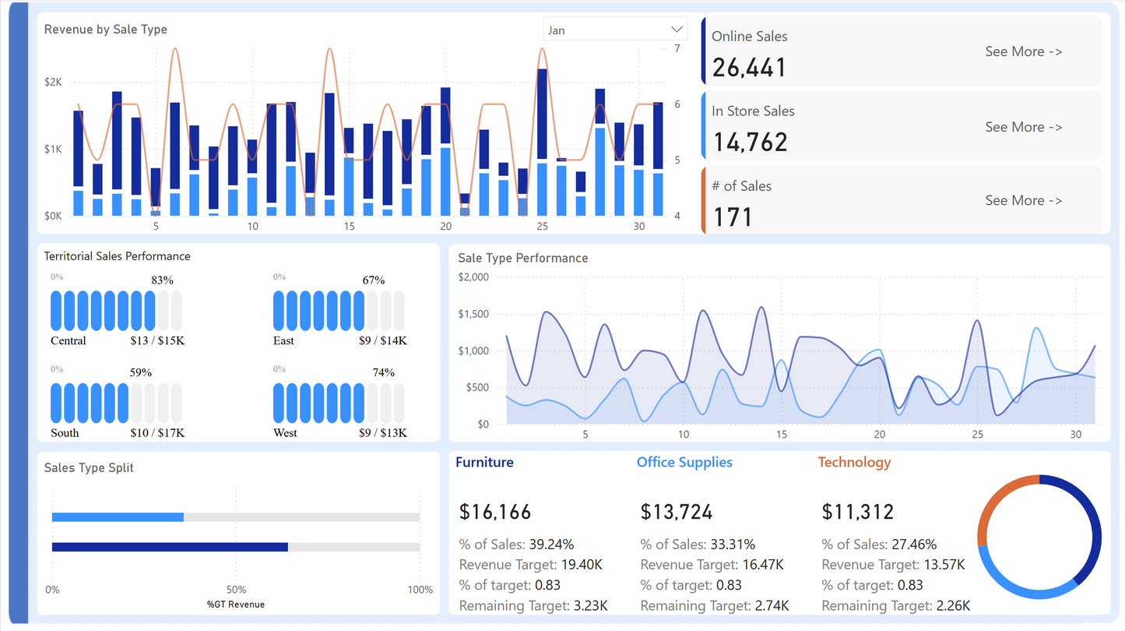Click the West 74% label
The height and width of the screenshot is (631, 1125).
click(384, 372)
